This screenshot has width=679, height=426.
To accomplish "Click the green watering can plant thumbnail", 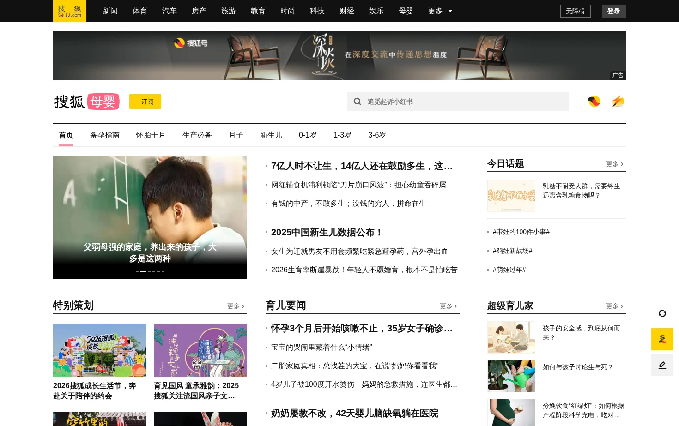I will [x=511, y=376].
